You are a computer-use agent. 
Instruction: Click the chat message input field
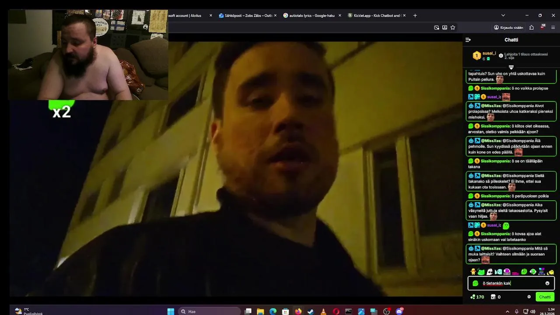tap(511, 283)
